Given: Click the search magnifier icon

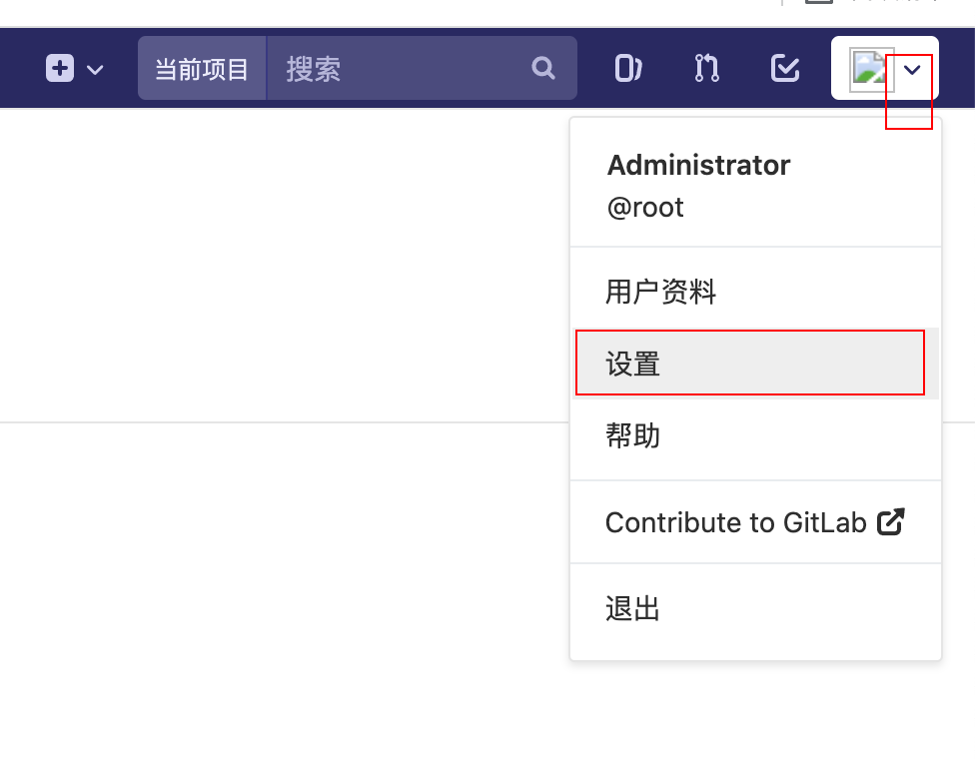Looking at the screenshot, I should coord(542,68).
